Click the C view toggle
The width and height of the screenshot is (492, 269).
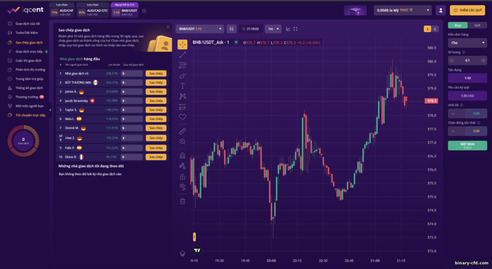click(x=435, y=29)
